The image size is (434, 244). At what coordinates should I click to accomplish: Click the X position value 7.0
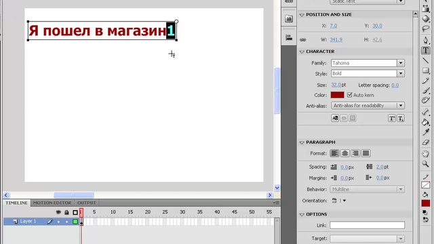(x=334, y=26)
